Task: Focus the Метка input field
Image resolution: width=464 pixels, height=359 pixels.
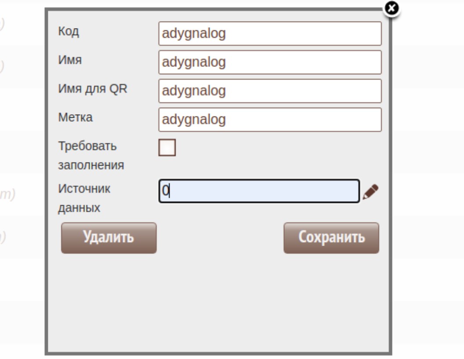Action: 270,120
